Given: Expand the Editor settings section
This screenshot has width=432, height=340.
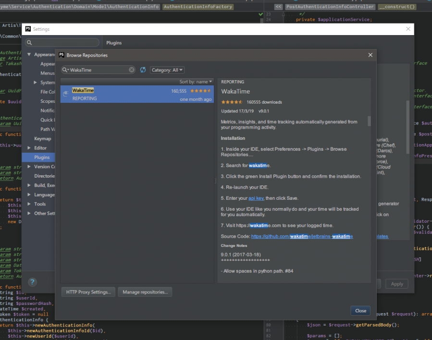Looking at the screenshot, I should tap(29, 148).
